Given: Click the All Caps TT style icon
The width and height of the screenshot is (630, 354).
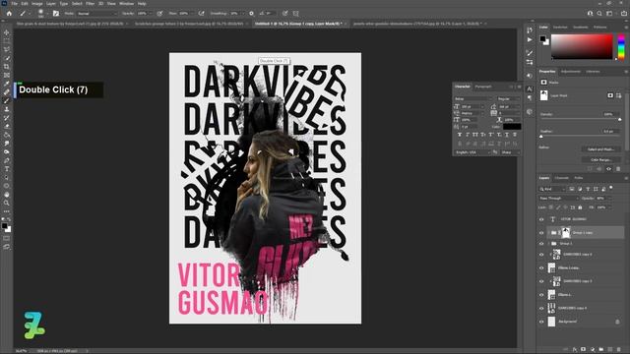Looking at the screenshot, I should (475, 135).
